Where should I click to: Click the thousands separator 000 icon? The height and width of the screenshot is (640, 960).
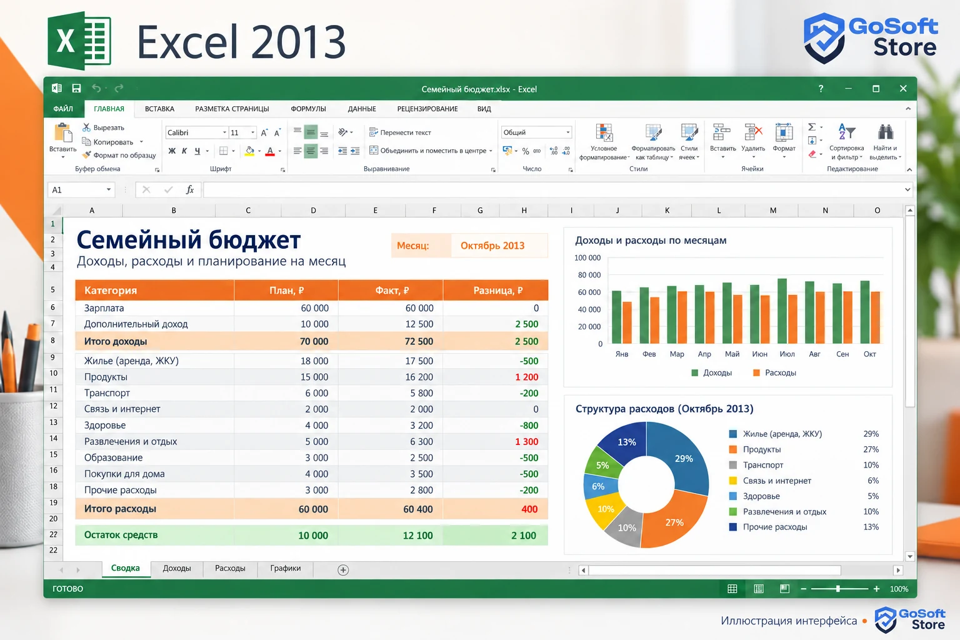coord(537,151)
